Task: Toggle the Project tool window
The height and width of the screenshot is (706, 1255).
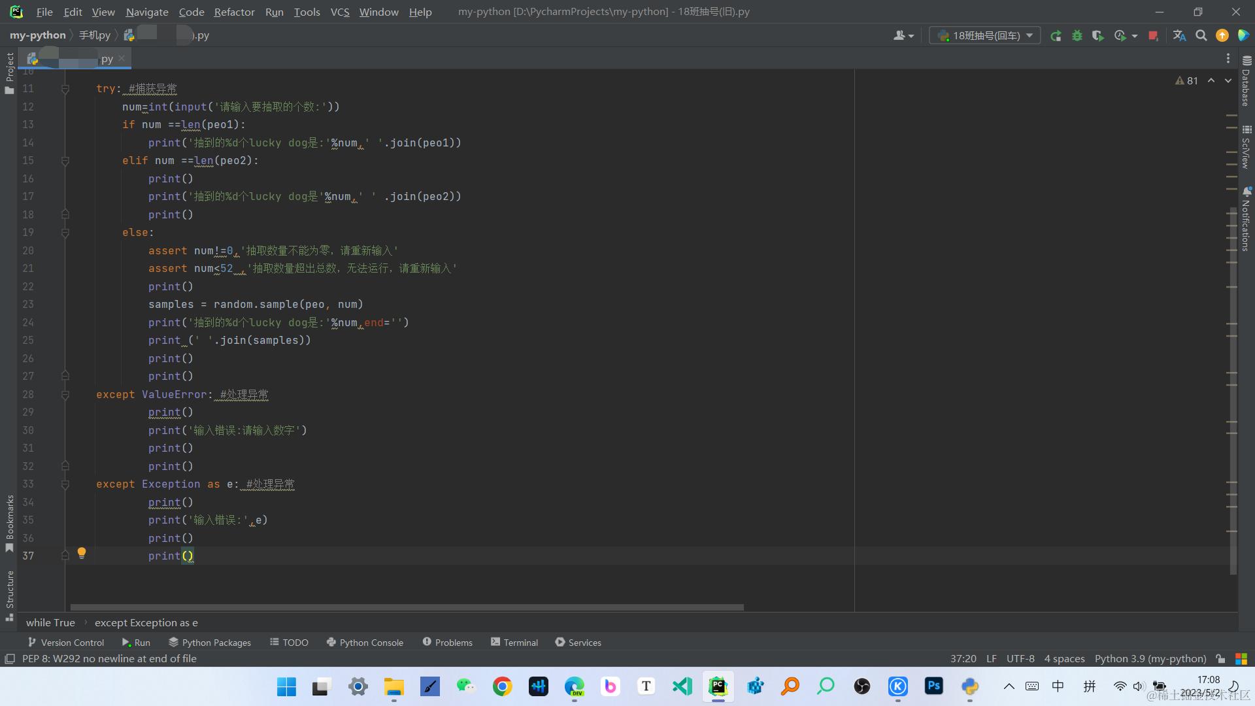Action: tap(9, 72)
